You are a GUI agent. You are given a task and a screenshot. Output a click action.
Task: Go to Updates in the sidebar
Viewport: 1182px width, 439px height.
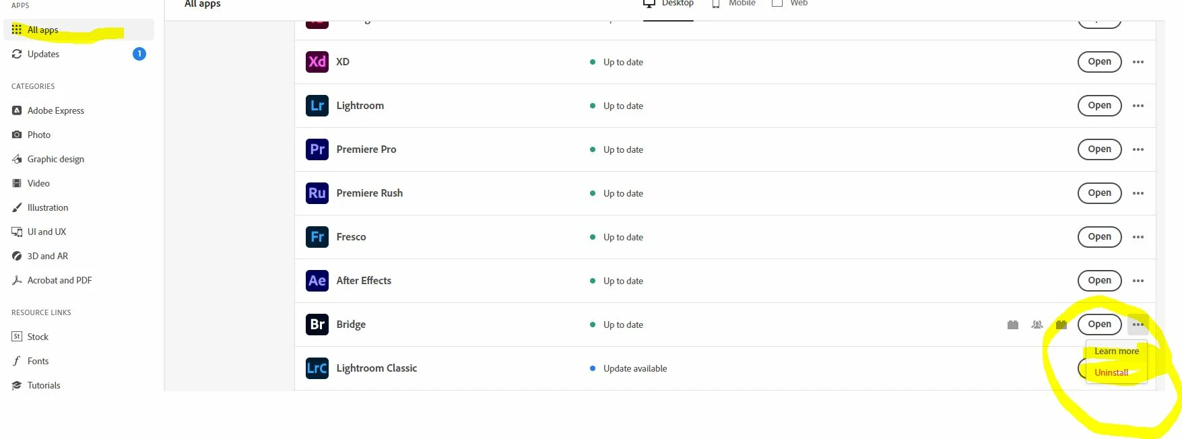click(79, 54)
